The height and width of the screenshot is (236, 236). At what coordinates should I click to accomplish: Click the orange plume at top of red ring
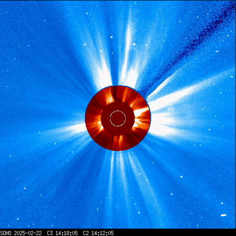110,97
